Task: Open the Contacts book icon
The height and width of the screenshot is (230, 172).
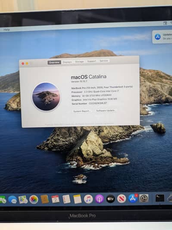Action: coord(44,199)
